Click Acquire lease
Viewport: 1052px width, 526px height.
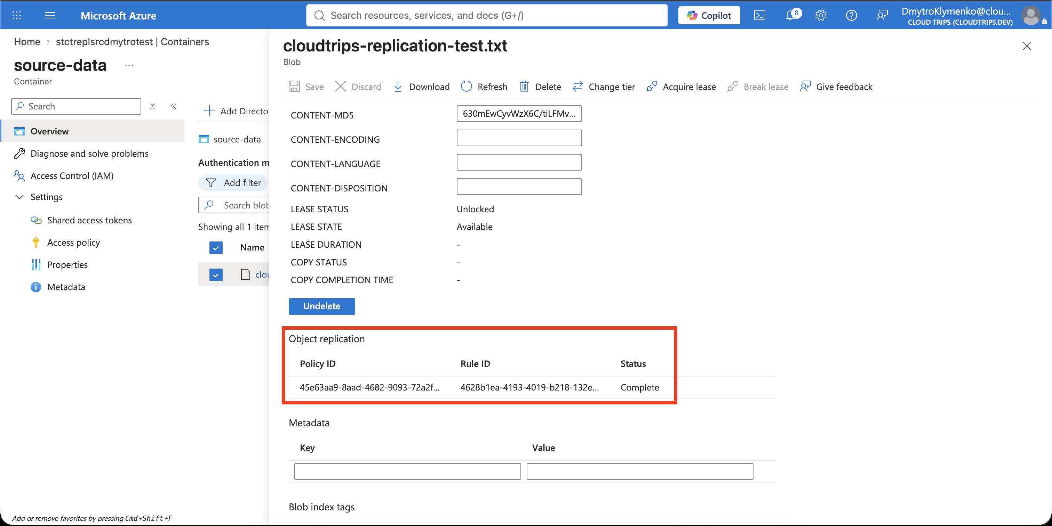point(681,87)
